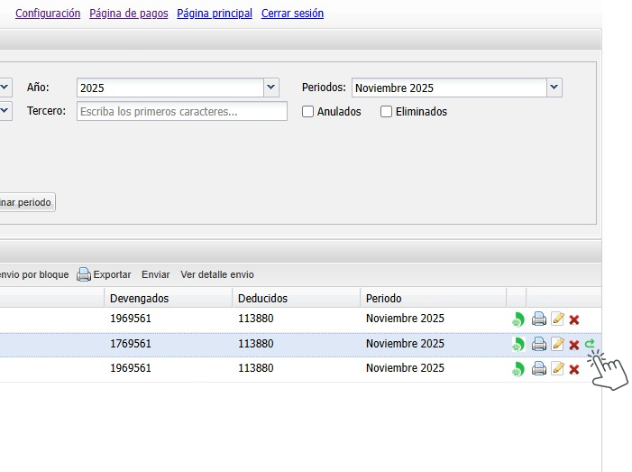This screenshot has height=472, width=632.
Task: Click the printer icon in the last 1969561 row
Action: (x=539, y=369)
